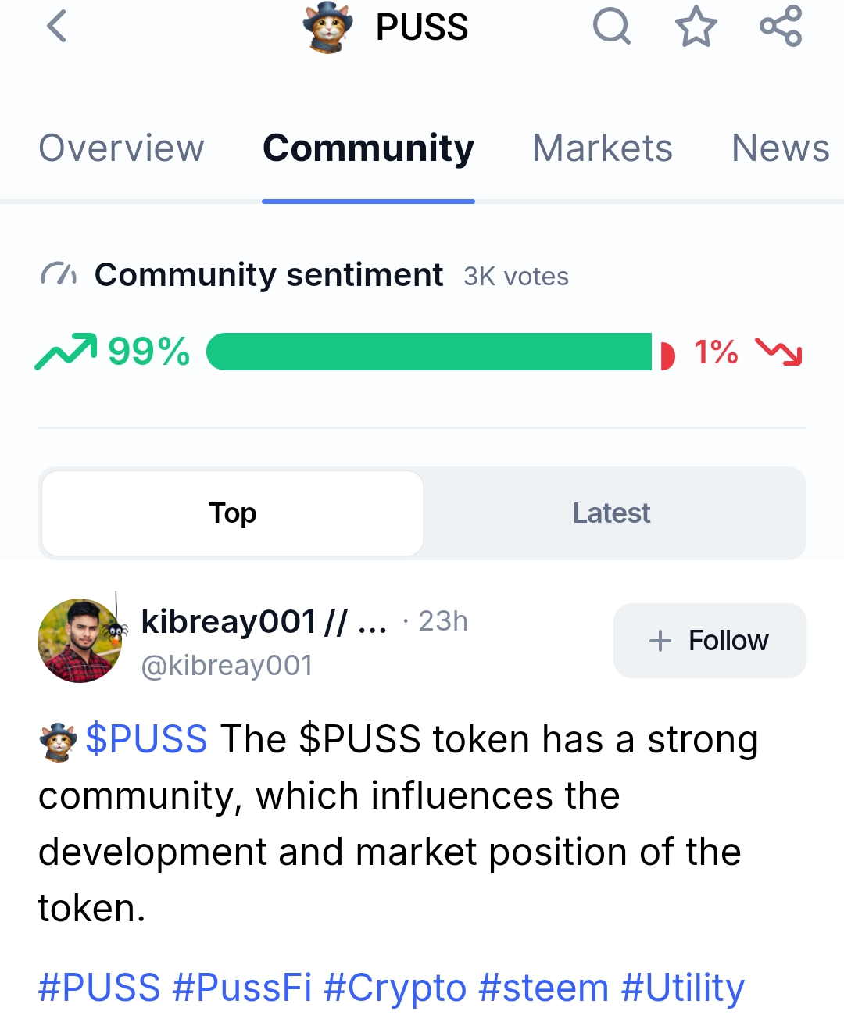Open the #PussFi hashtag

pyautogui.click(x=241, y=988)
